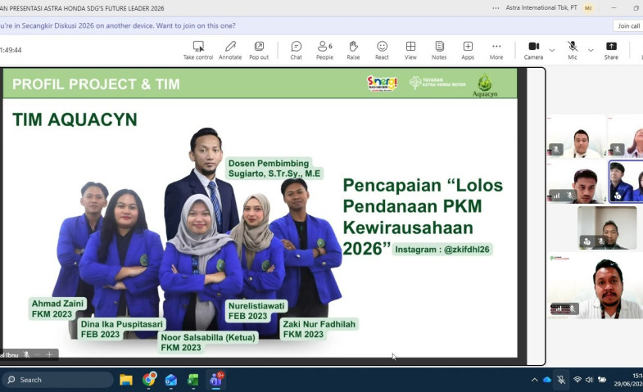
Task: Open File Explorer from the taskbar
Action: tap(126, 380)
